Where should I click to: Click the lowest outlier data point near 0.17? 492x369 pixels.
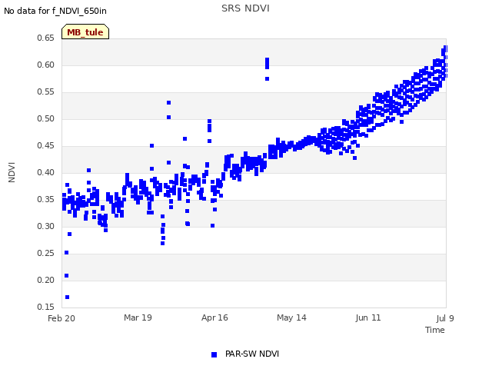click(x=67, y=298)
